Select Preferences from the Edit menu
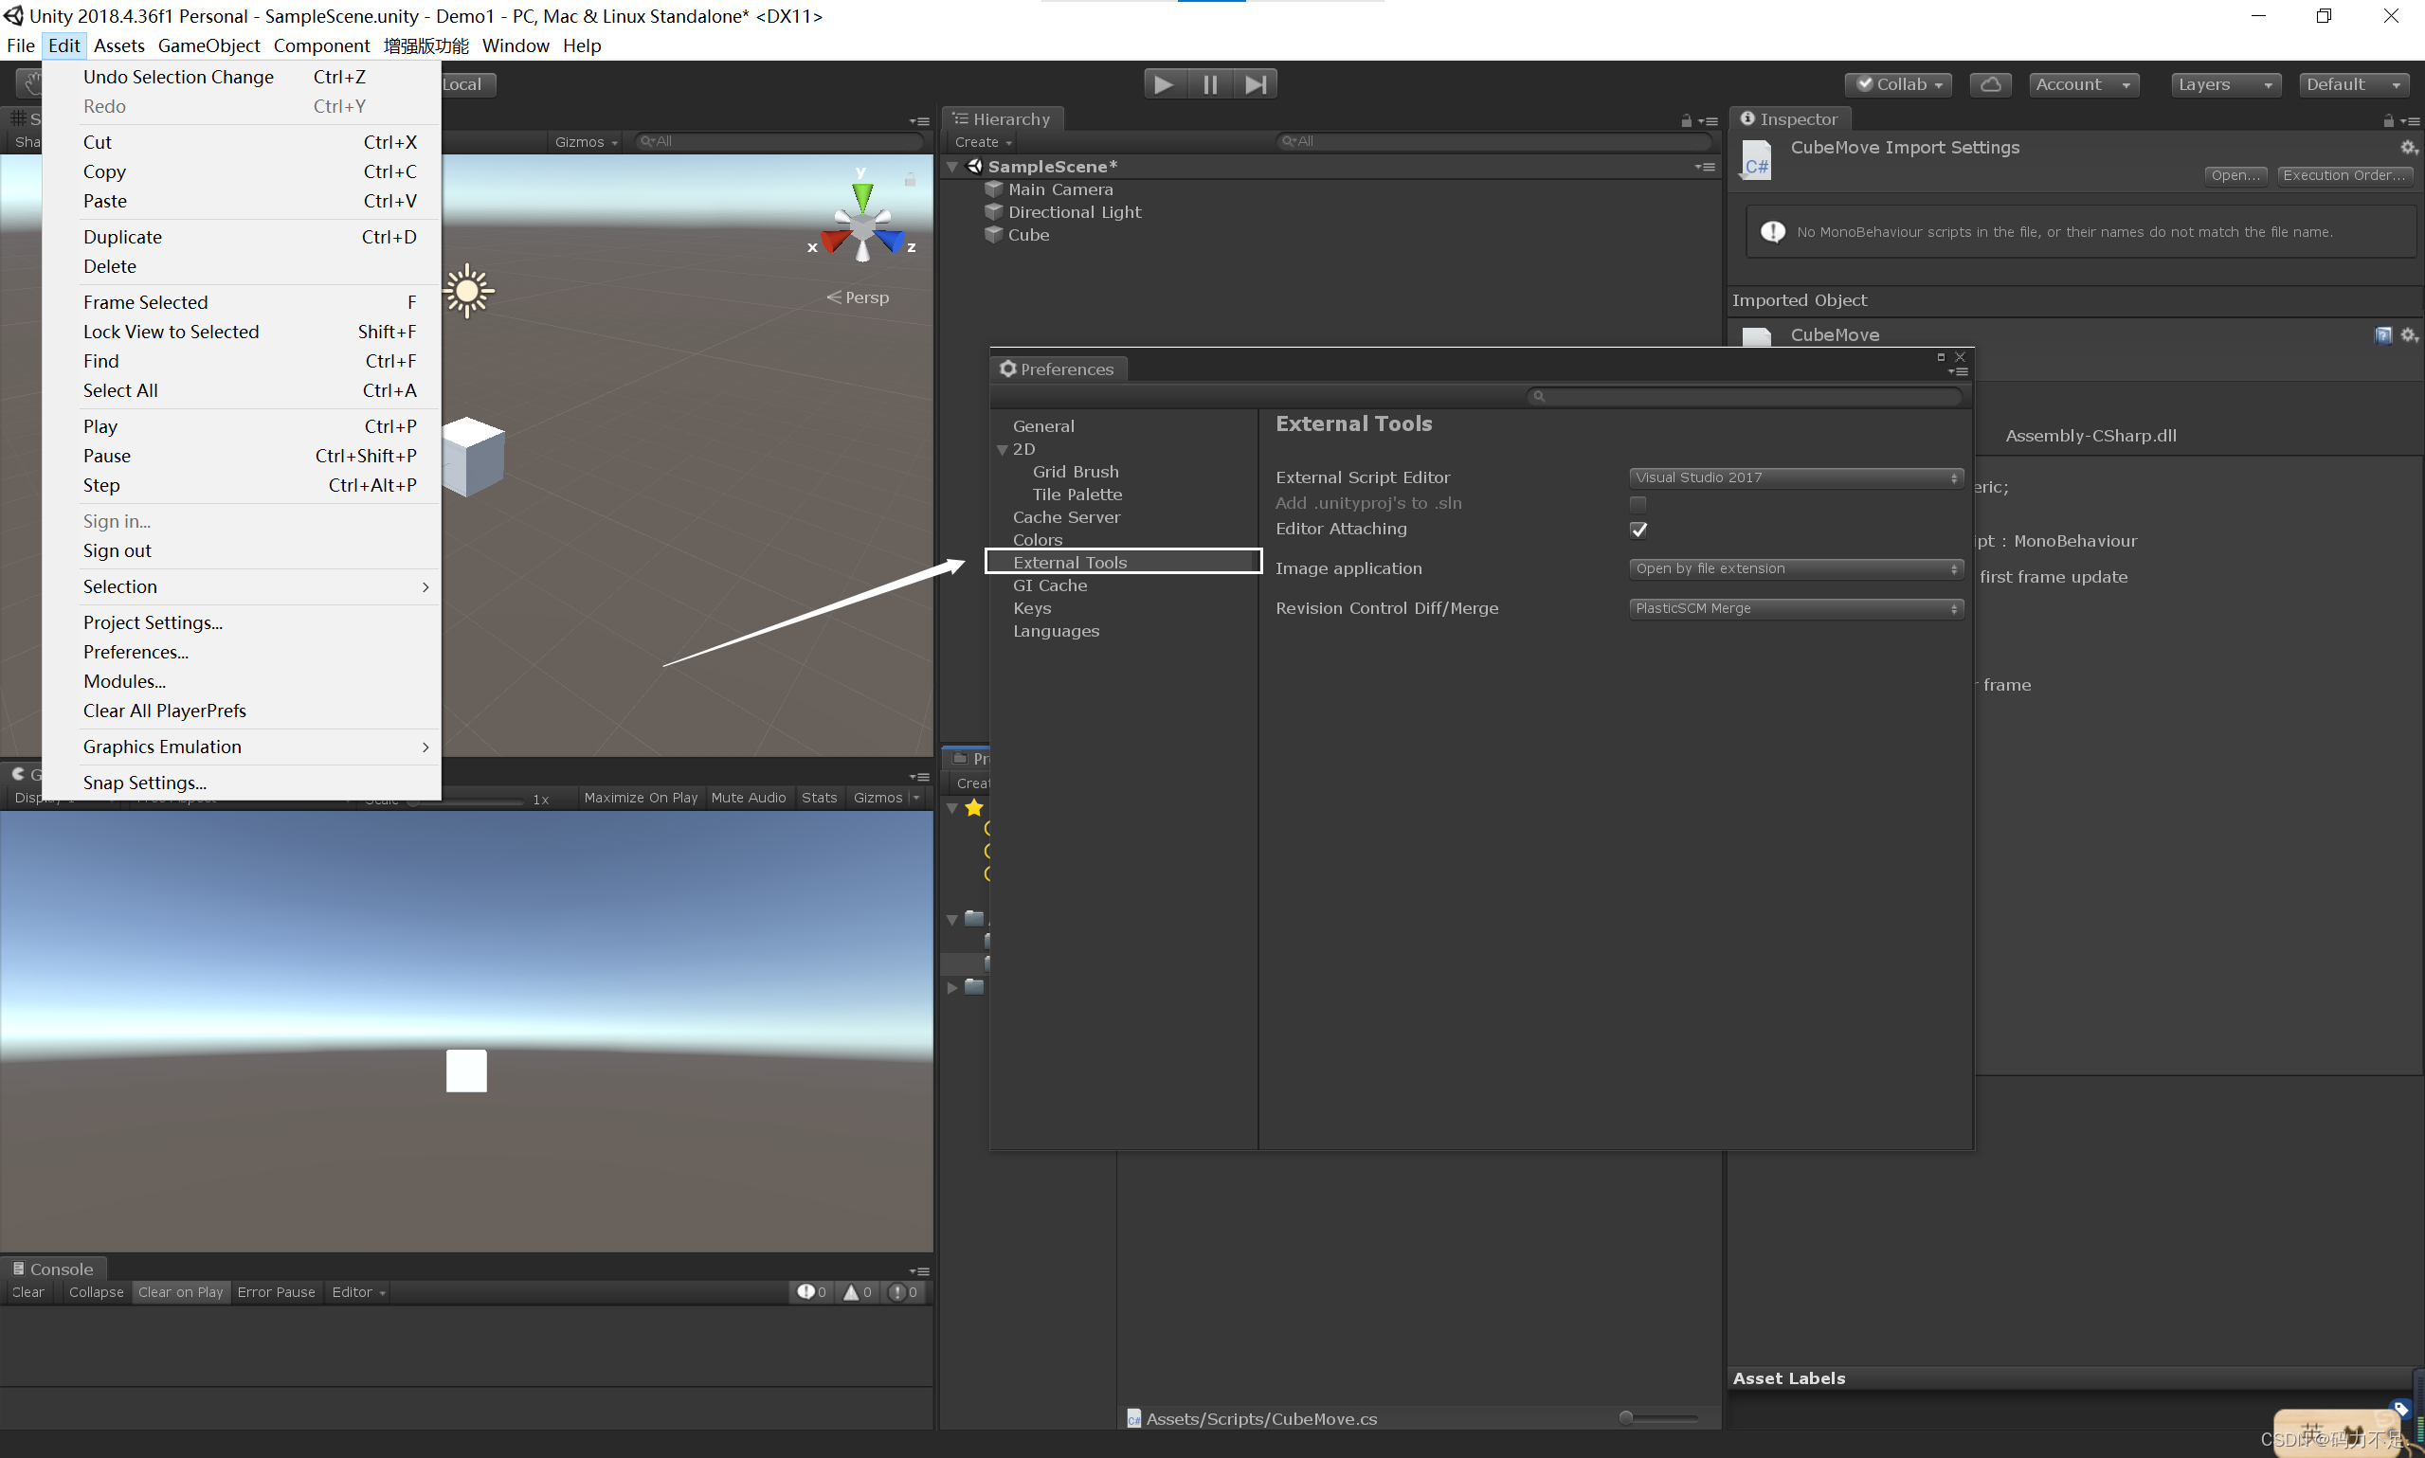This screenshot has height=1458, width=2425. [x=136, y=652]
